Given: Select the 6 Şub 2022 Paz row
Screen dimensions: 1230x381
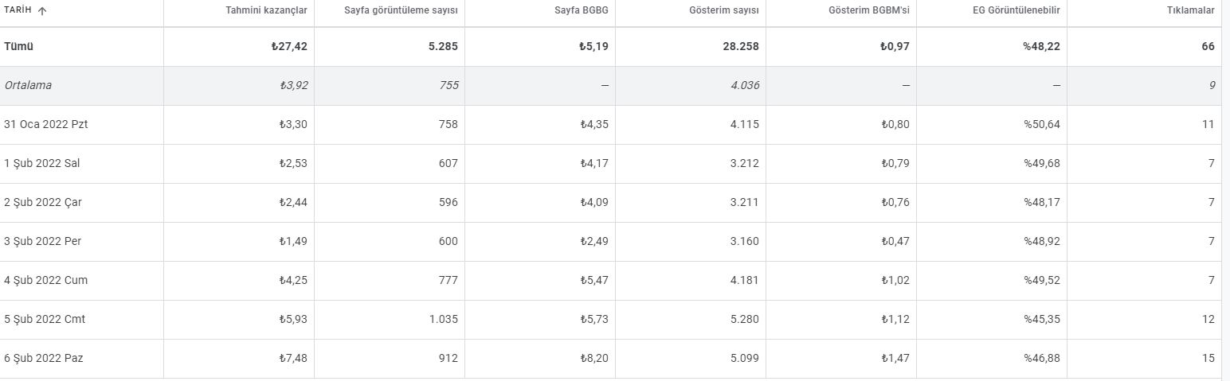Looking at the screenshot, I should [x=611, y=359].
